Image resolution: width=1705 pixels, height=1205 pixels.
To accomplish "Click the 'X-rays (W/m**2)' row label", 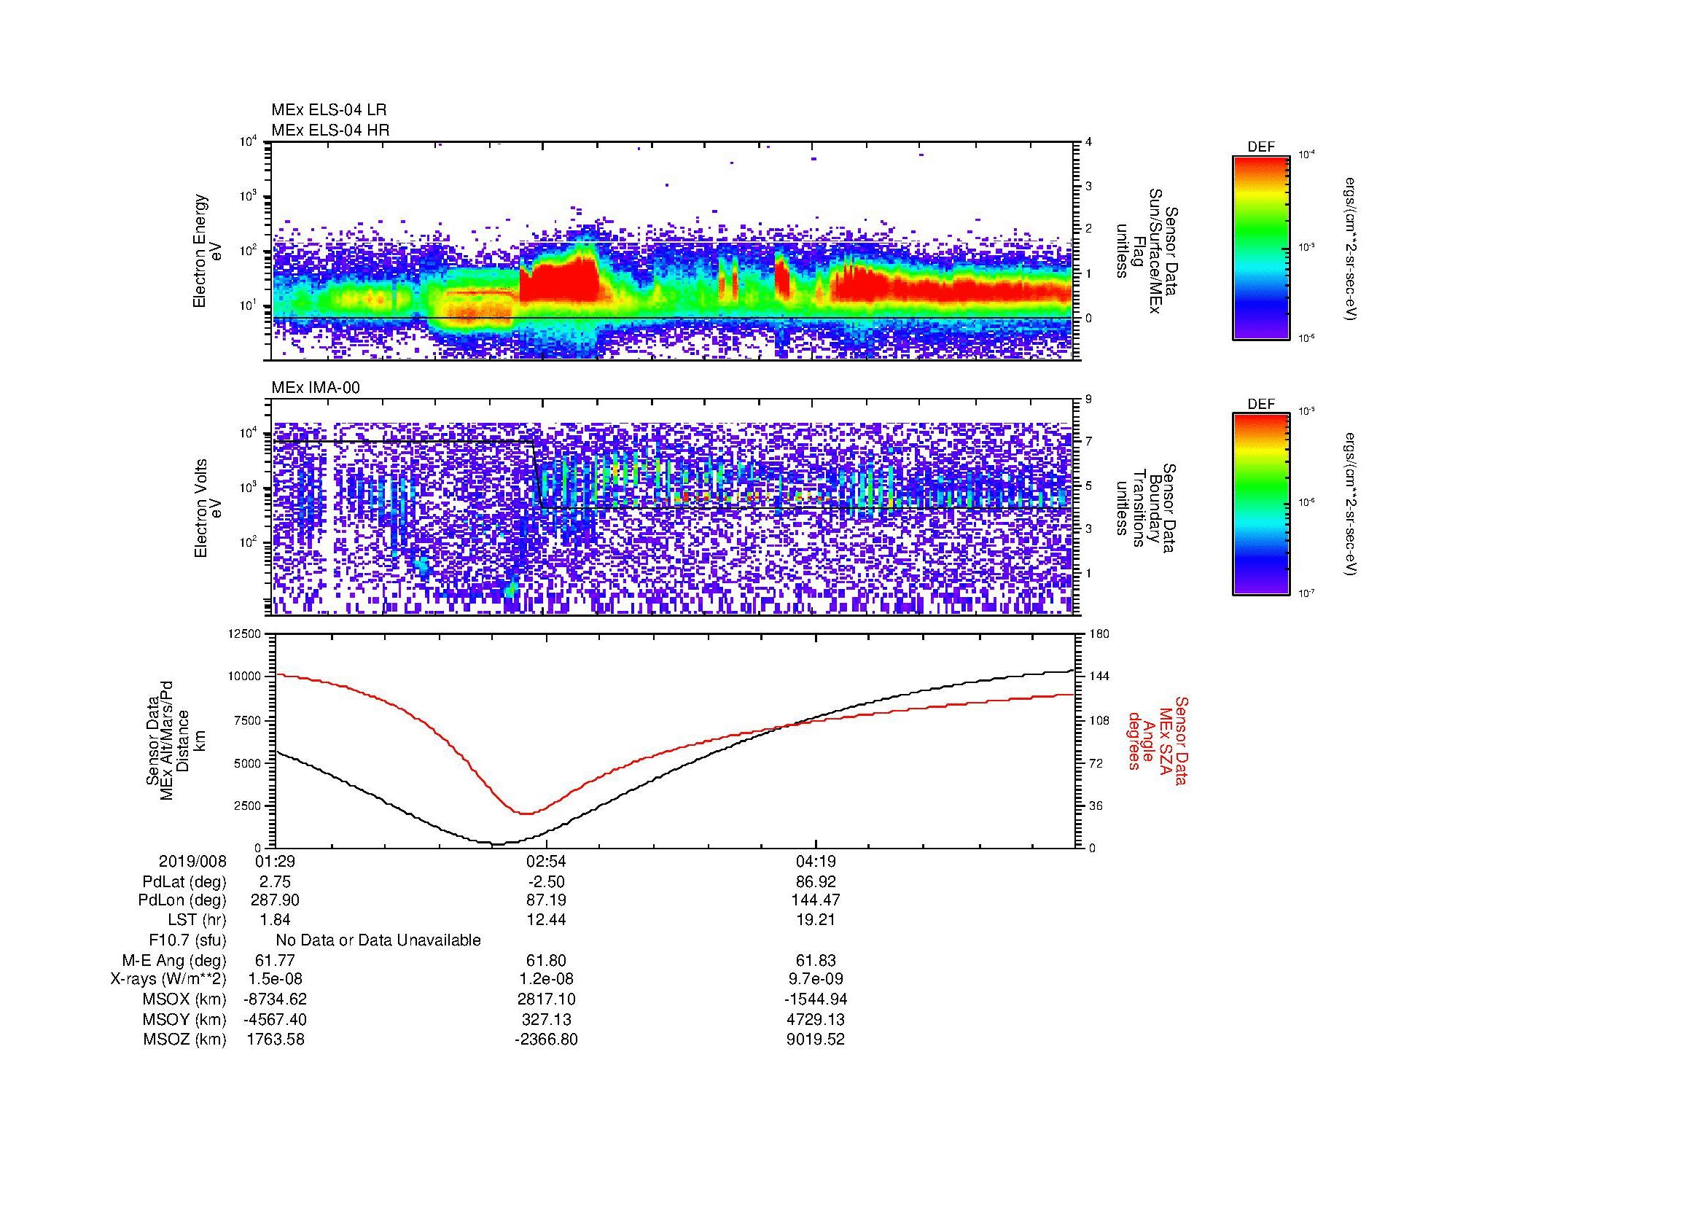I will coord(168,979).
